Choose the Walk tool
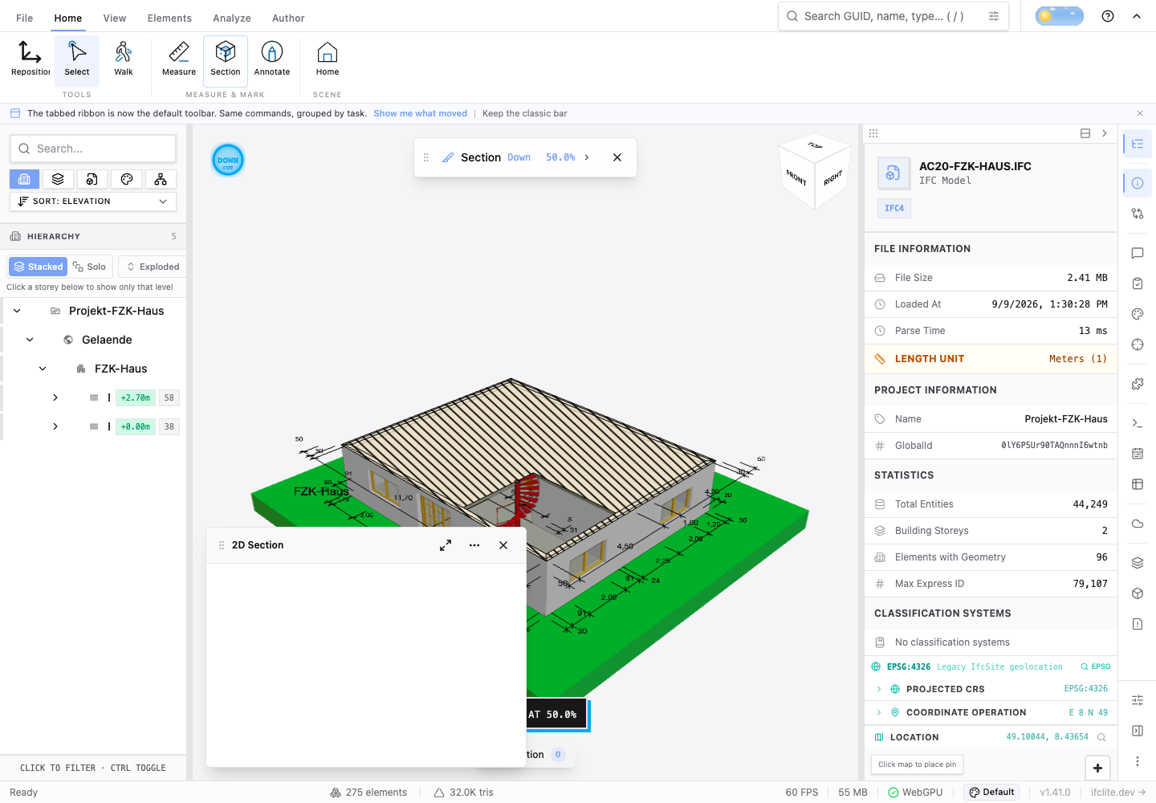Screen dimensions: 1156x803 (124, 60)
